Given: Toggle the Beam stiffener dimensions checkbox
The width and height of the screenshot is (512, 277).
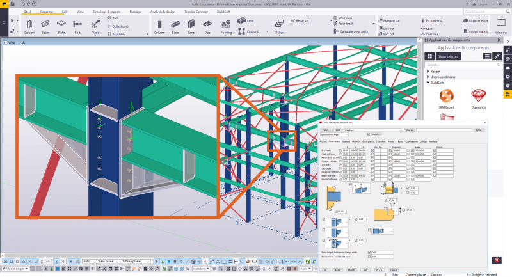Looking at the screenshot, I should tap(340, 175).
